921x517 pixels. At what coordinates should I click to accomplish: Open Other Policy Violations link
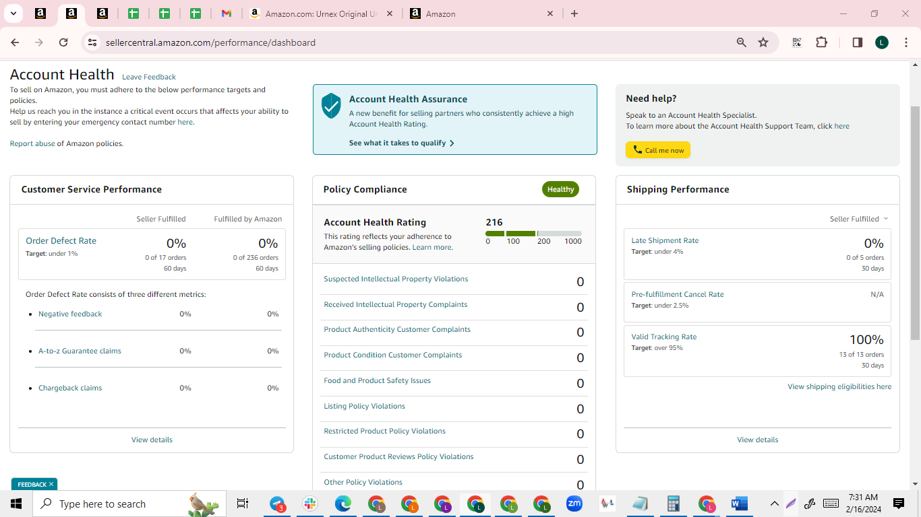(x=363, y=482)
